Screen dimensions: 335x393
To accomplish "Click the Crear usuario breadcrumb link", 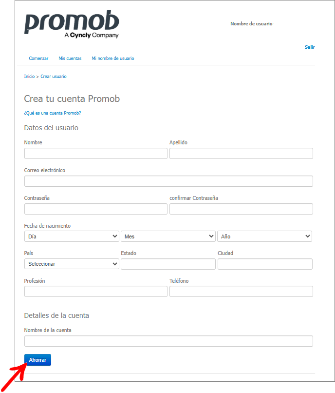I will (x=54, y=77).
